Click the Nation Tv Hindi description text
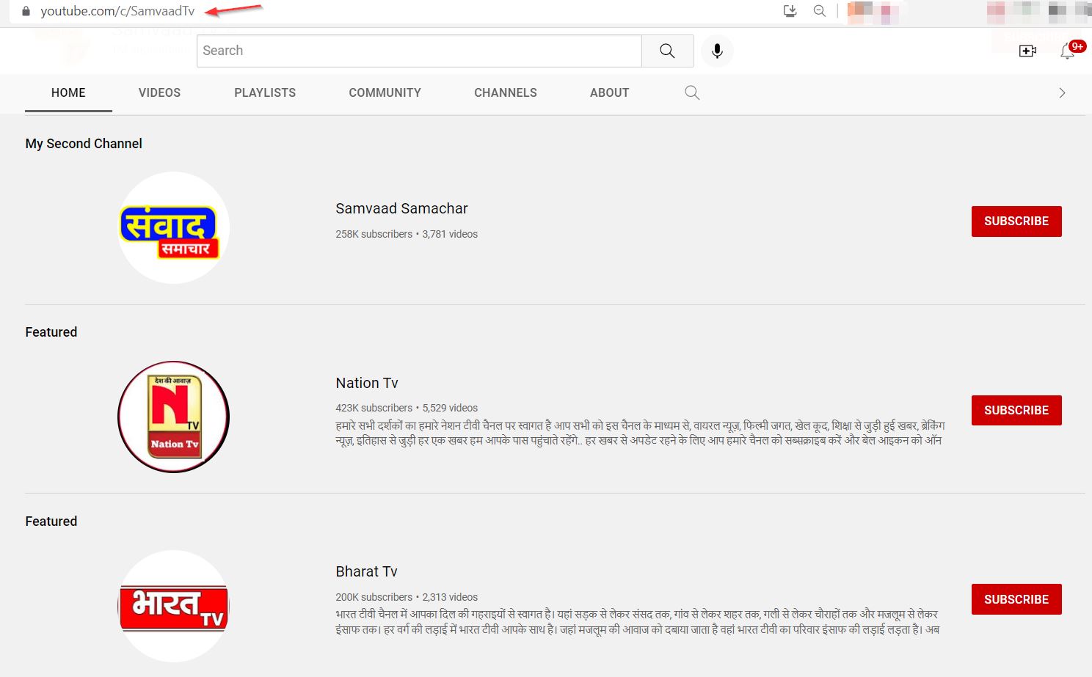The image size is (1092, 677). point(640,433)
